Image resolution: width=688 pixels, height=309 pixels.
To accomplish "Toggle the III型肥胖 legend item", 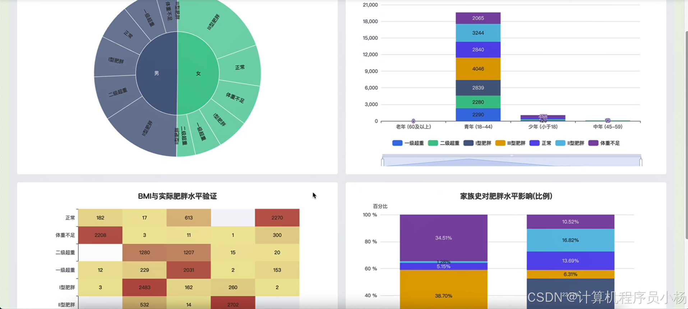I will click(510, 143).
